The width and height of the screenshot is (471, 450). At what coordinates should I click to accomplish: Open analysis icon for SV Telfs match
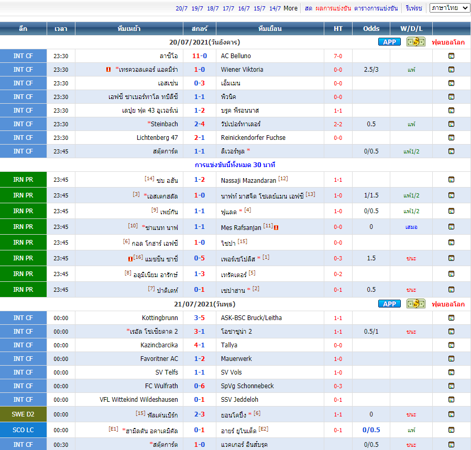pos(451,372)
